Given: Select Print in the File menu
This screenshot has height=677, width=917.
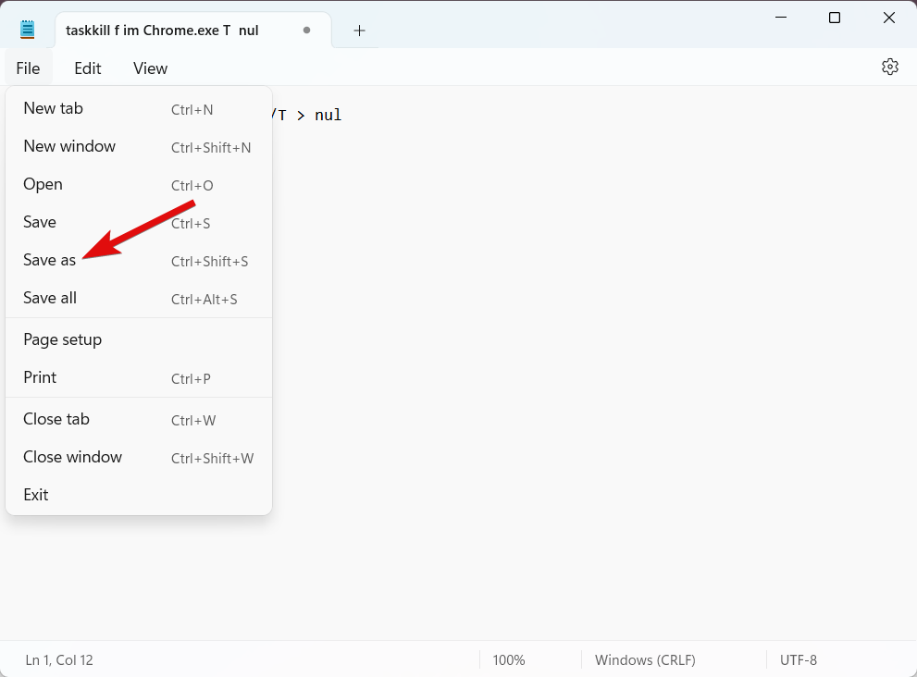Looking at the screenshot, I should point(40,378).
